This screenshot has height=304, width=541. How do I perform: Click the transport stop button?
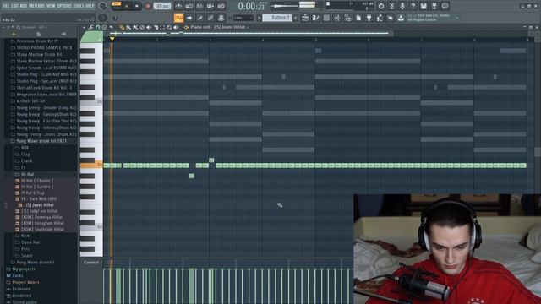[x=137, y=6]
